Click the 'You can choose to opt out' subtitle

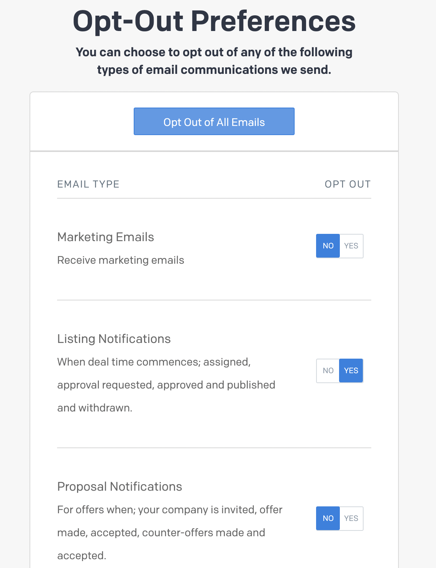214,61
